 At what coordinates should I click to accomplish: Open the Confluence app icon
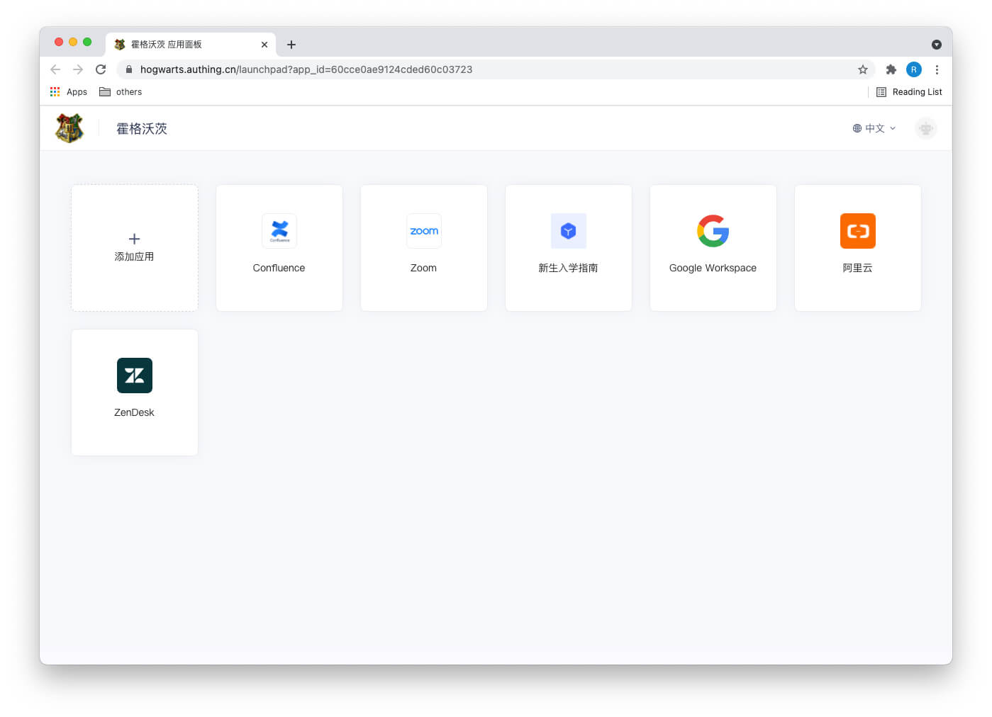coord(279,231)
